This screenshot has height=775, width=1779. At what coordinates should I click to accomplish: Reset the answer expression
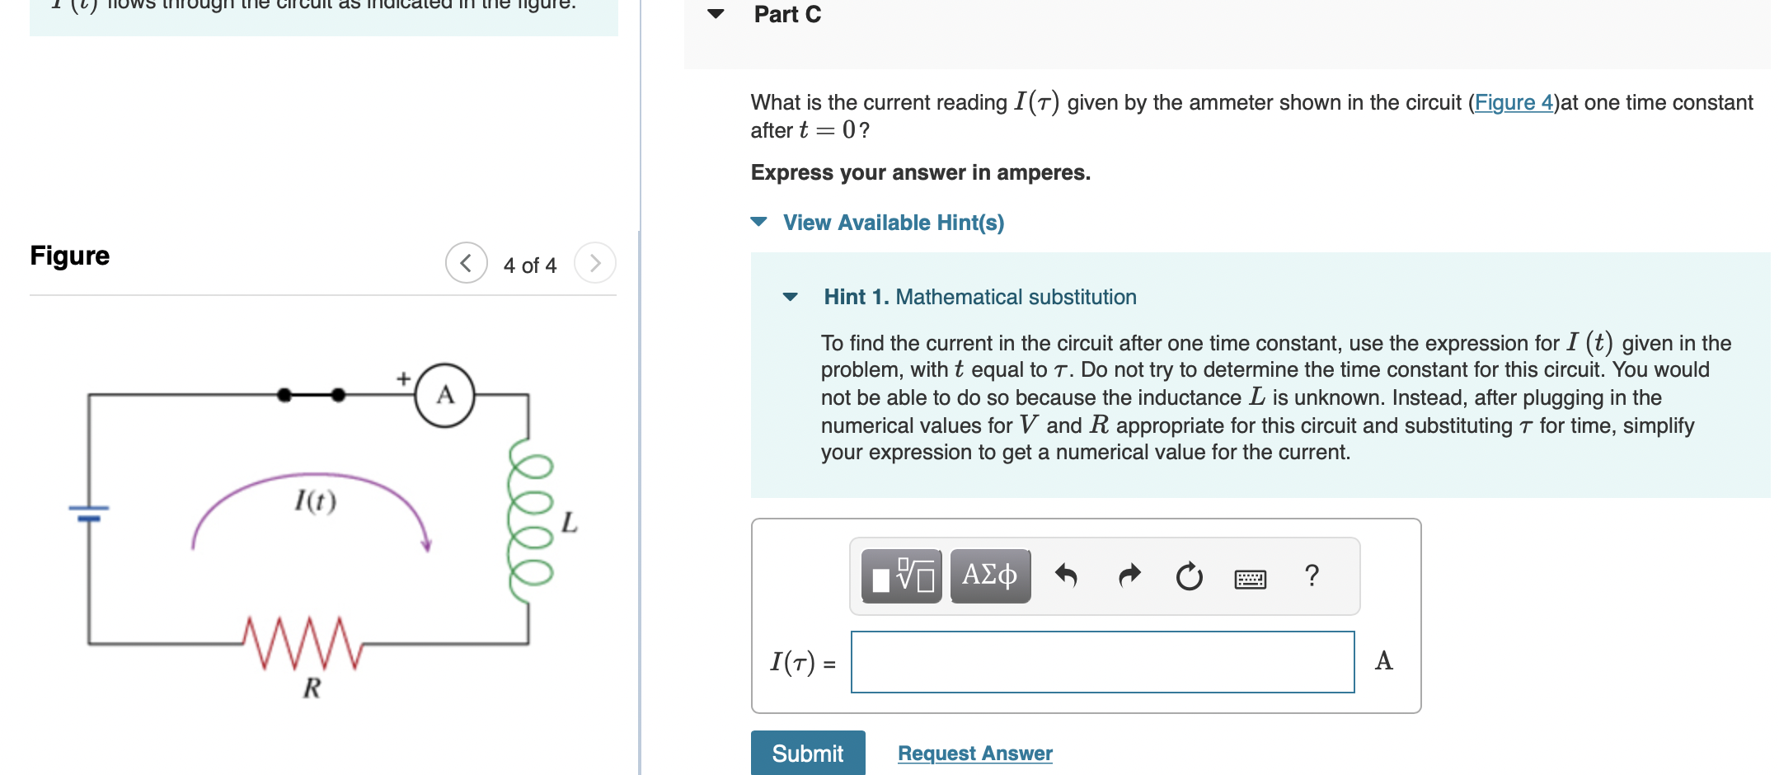[1190, 576]
